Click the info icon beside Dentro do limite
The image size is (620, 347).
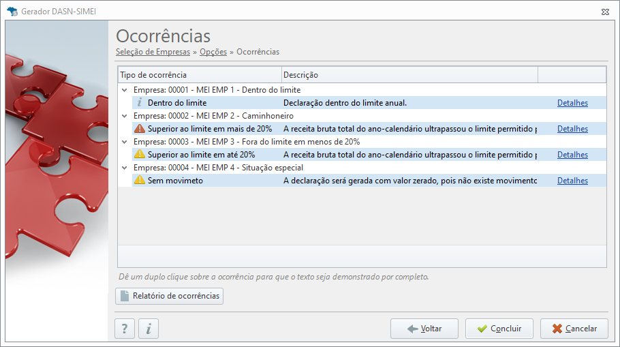(x=140, y=103)
